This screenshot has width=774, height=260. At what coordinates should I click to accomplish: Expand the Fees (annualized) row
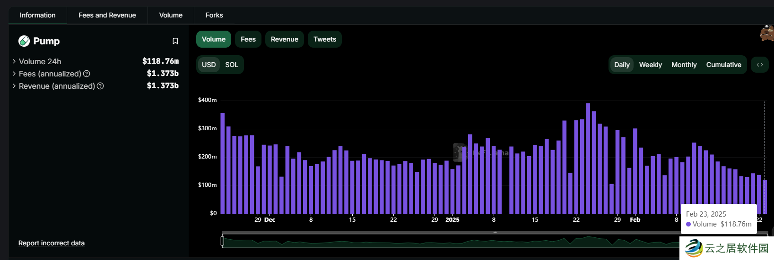pos(14,74)
